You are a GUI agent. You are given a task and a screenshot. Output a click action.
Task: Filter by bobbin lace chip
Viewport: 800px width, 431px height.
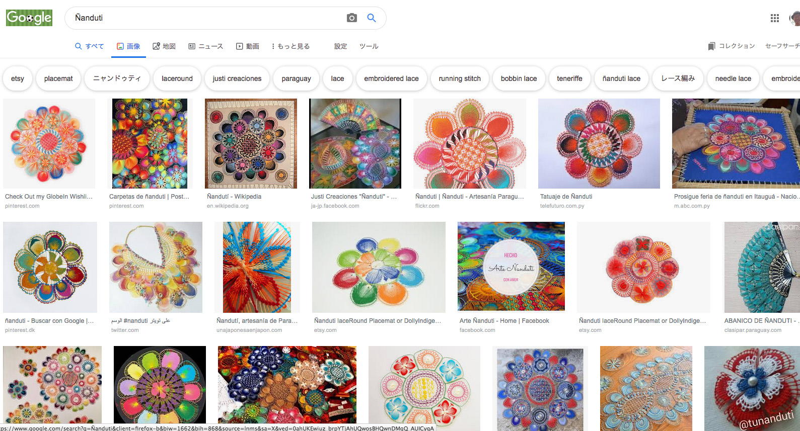(x=519, y=78)
